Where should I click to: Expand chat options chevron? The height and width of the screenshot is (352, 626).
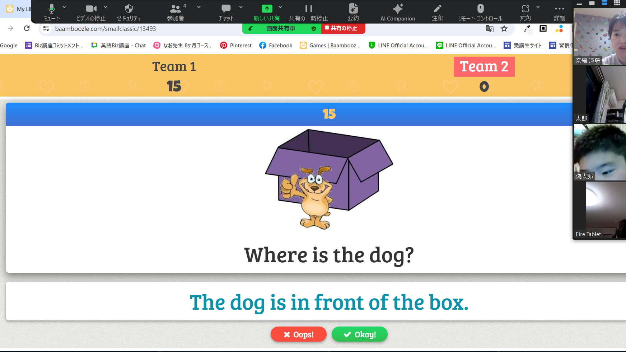[241, 7]
